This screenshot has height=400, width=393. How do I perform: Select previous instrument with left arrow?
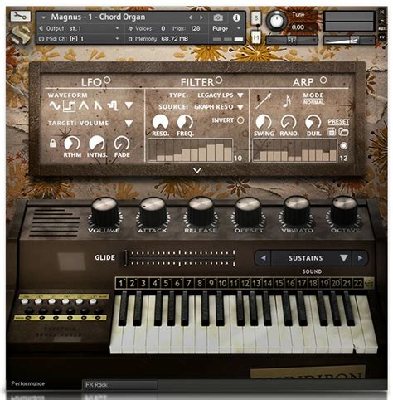tap(190, 17)
